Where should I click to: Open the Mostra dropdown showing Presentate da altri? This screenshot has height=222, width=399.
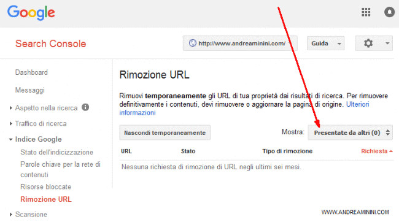click(x=350, y=132)
